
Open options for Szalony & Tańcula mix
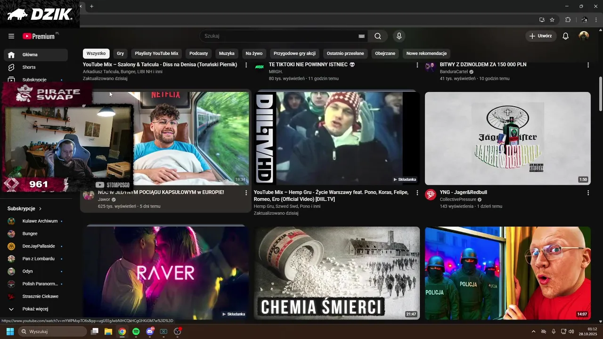click(x=246, y=65)
